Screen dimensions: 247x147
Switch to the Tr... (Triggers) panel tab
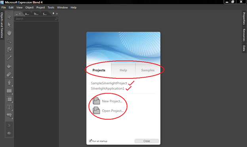[36, 14]
